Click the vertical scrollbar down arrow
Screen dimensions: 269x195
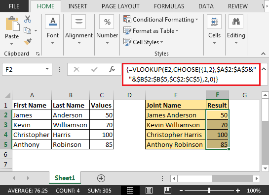[x=265, y=168]
